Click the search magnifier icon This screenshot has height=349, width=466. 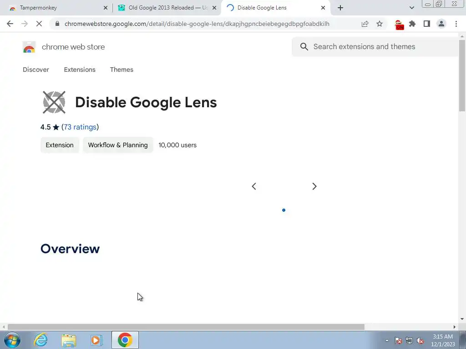coord(304,47)
